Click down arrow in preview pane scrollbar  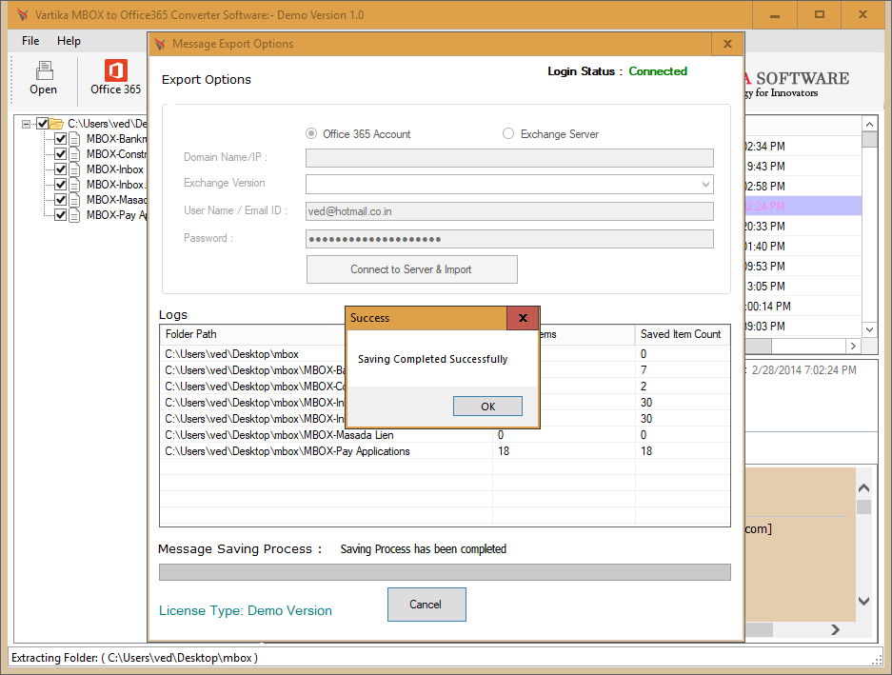click(863, 601)
